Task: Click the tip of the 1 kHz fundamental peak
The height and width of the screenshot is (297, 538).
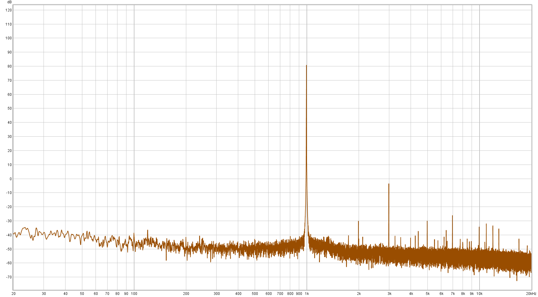Action: point(306,65)
